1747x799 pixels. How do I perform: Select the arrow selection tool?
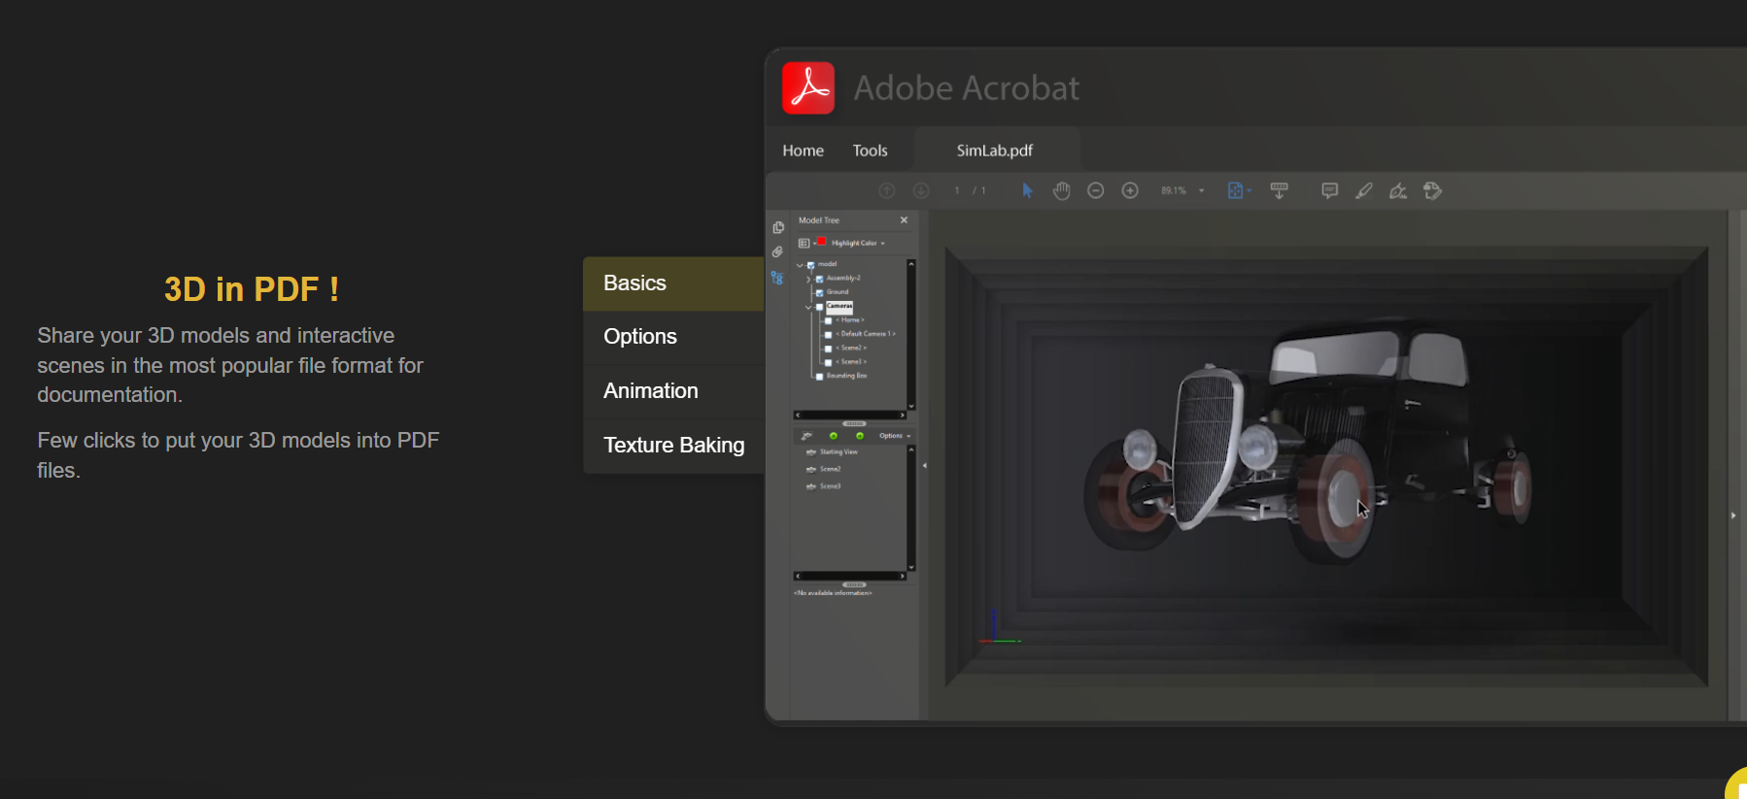coord(1027,191)
